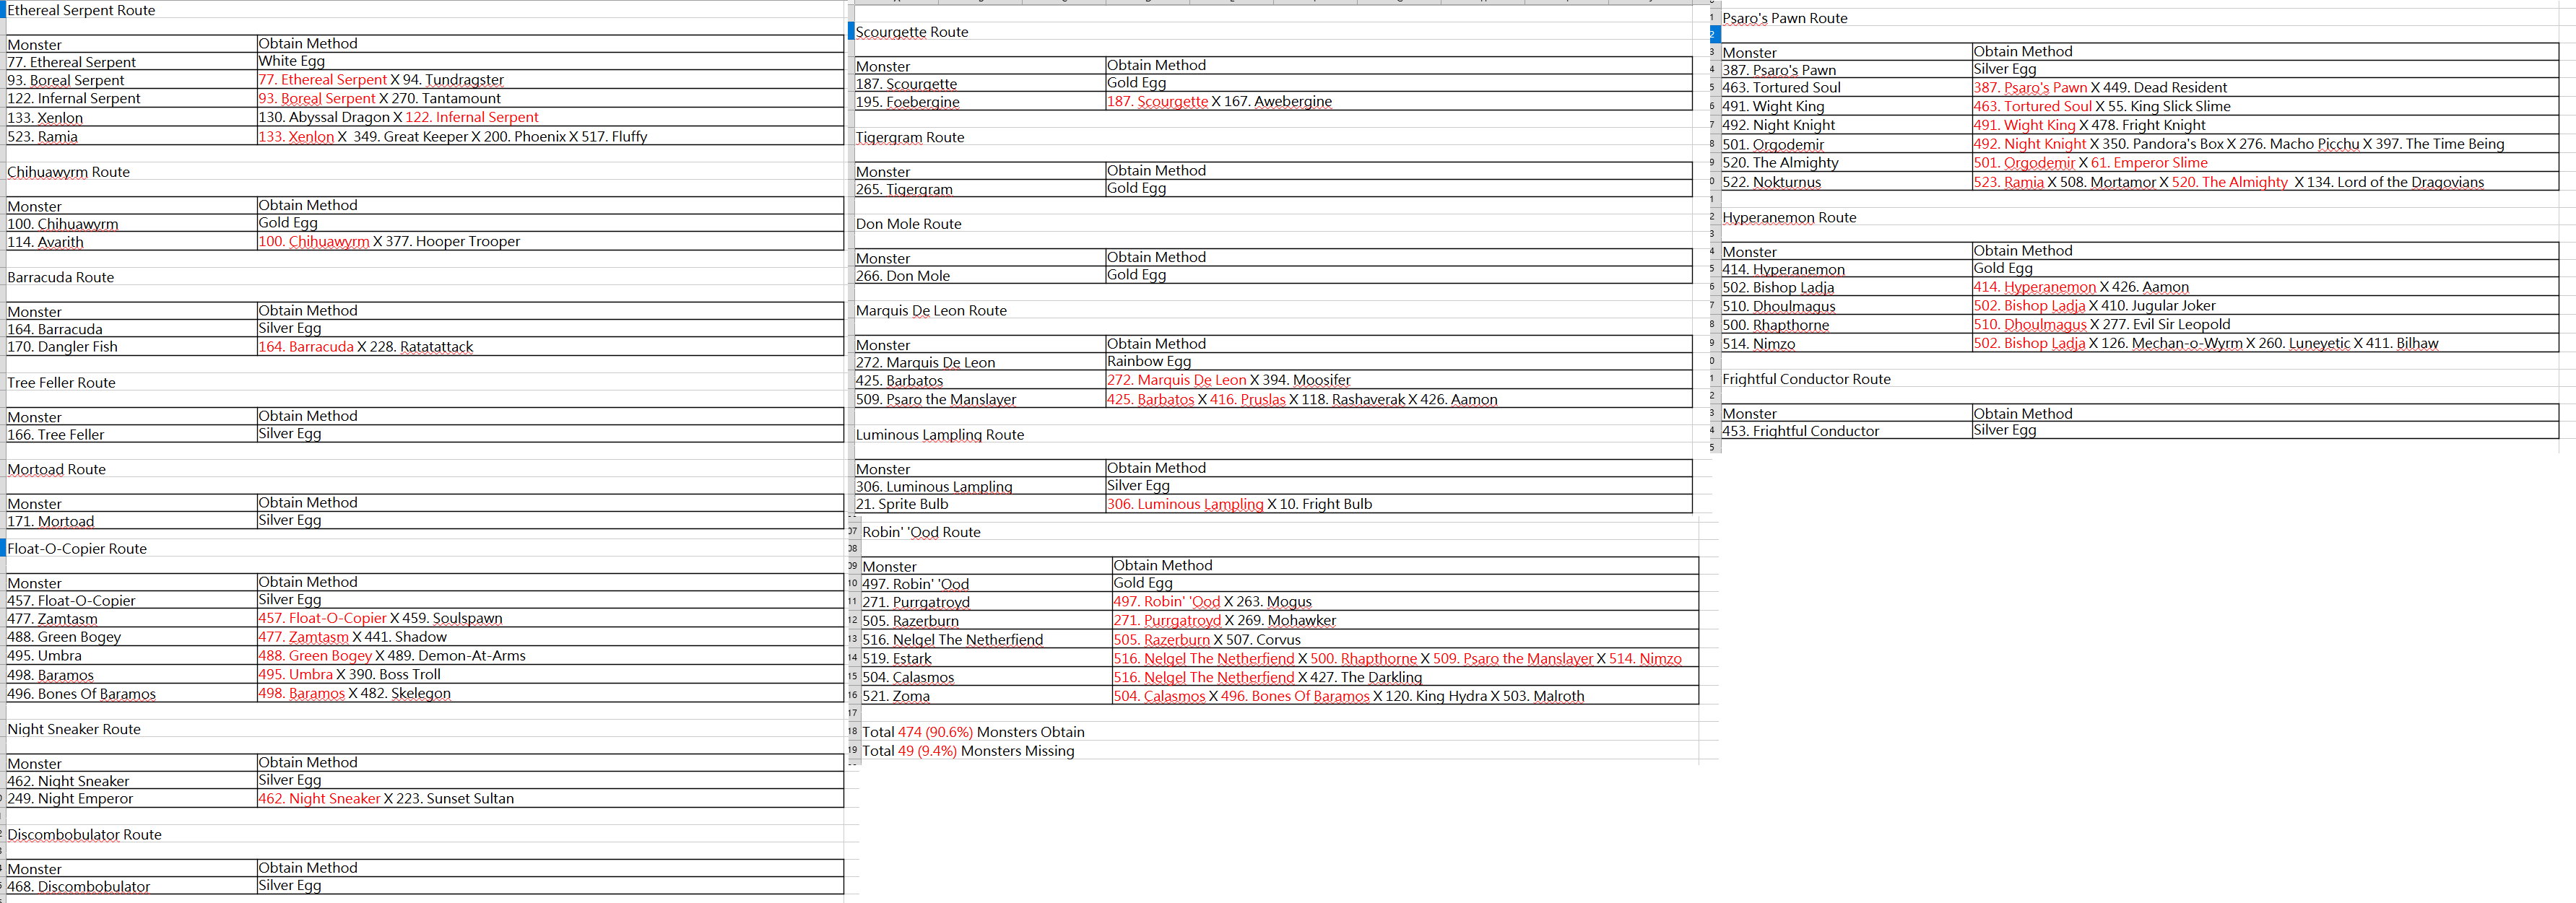The width and height of the screenshot is (2576, 903).
Task: Click the 523. Ramia monster cell
Action: tap(43, 137)
